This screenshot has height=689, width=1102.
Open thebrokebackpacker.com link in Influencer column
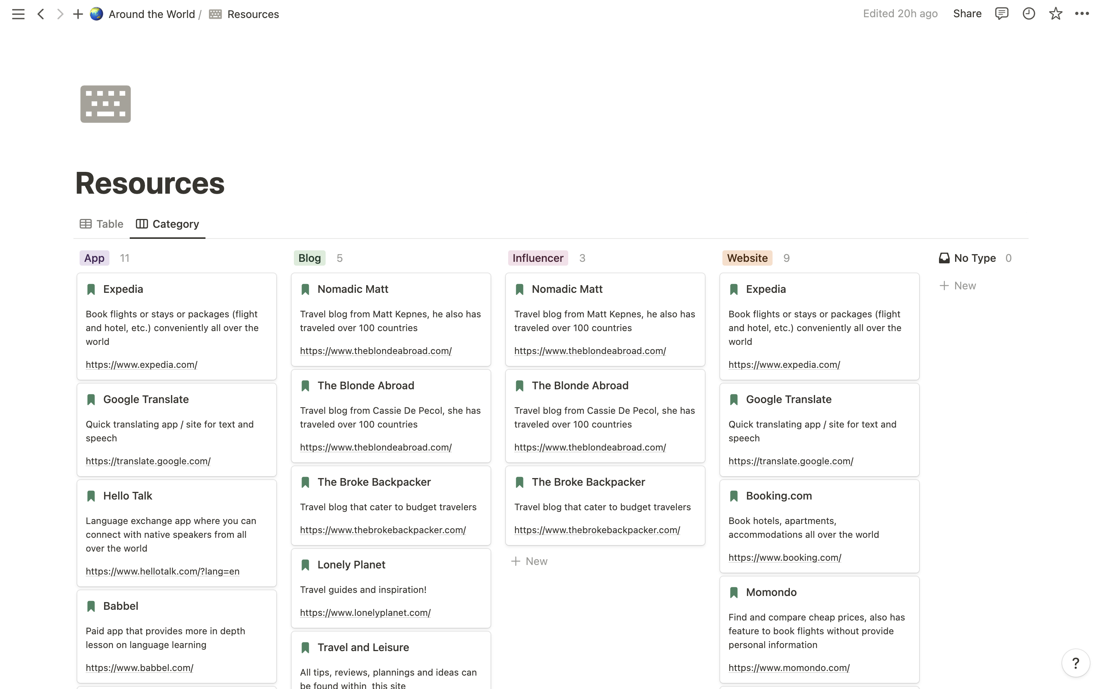(597, 530)
